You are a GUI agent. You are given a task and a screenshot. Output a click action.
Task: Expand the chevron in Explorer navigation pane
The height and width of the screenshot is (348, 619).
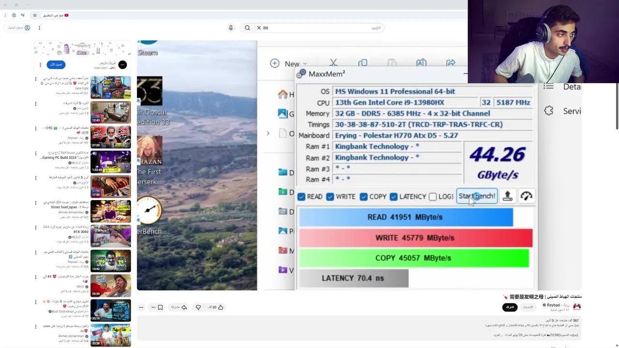268,133
